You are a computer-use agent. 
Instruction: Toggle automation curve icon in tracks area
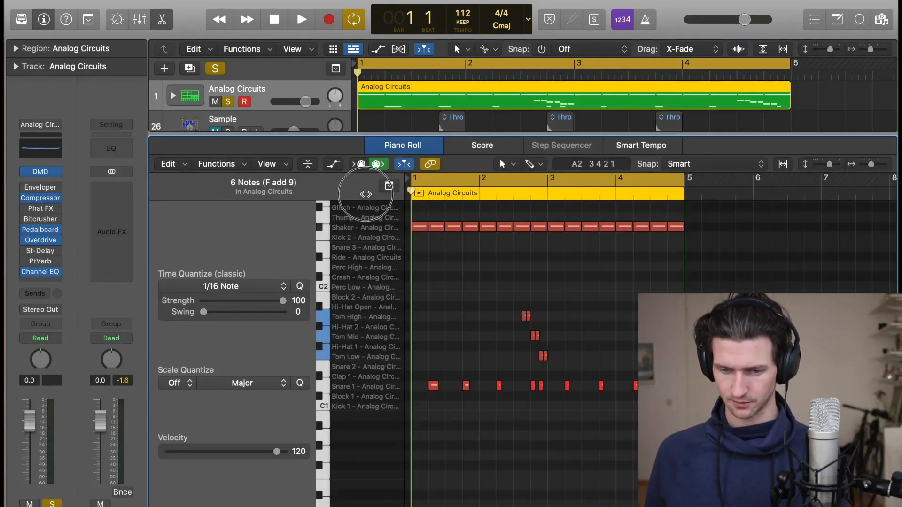[x=378, y=49]
